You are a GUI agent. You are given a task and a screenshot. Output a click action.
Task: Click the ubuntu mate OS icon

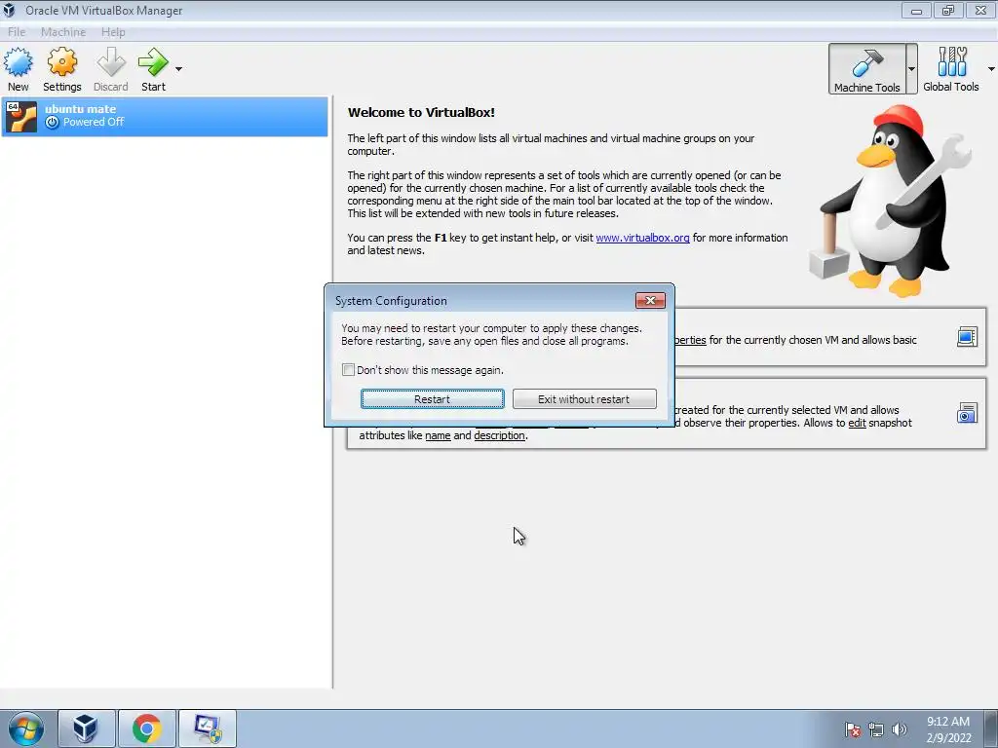[x=21, y=117]
